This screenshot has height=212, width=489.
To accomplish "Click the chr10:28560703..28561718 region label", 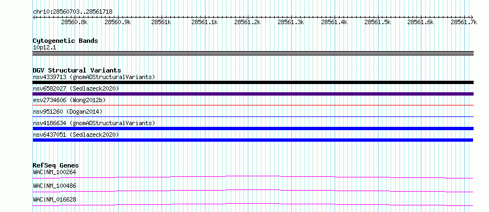I will (x=73, y=12).
